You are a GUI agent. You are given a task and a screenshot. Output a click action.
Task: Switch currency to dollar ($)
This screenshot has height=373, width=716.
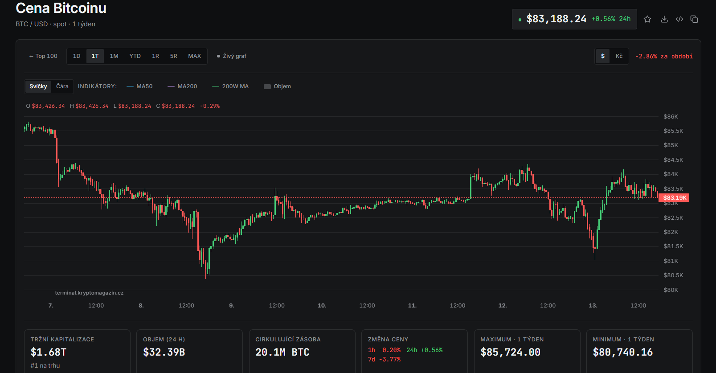pyautogui.click(x=603, y=56)
